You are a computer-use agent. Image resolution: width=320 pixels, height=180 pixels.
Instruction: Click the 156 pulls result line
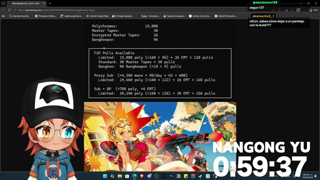tap(156, 93)
